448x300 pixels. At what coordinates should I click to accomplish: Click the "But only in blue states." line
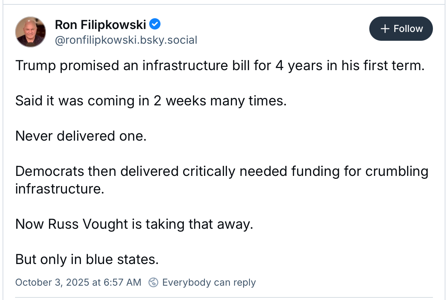click(x=87, y=259)
